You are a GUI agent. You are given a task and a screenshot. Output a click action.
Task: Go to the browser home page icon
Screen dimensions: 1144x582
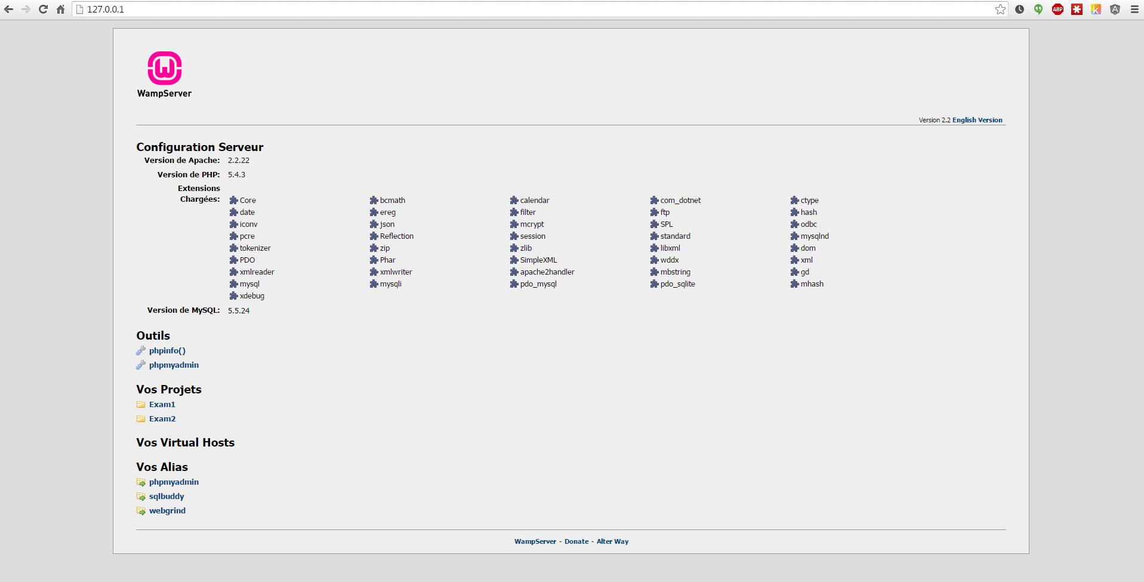pyautogui.click(x=60, y=10)
